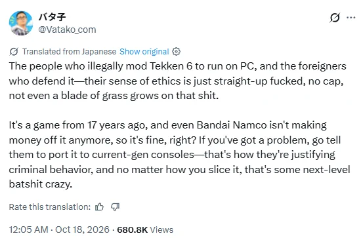Click the first paragraph about Tekken 6 mods
Viewport: 361px width, 238px height.
177,81
